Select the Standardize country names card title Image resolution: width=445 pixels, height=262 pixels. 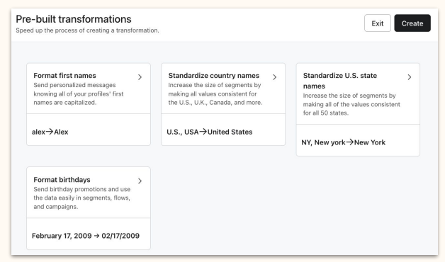(214, 76)
